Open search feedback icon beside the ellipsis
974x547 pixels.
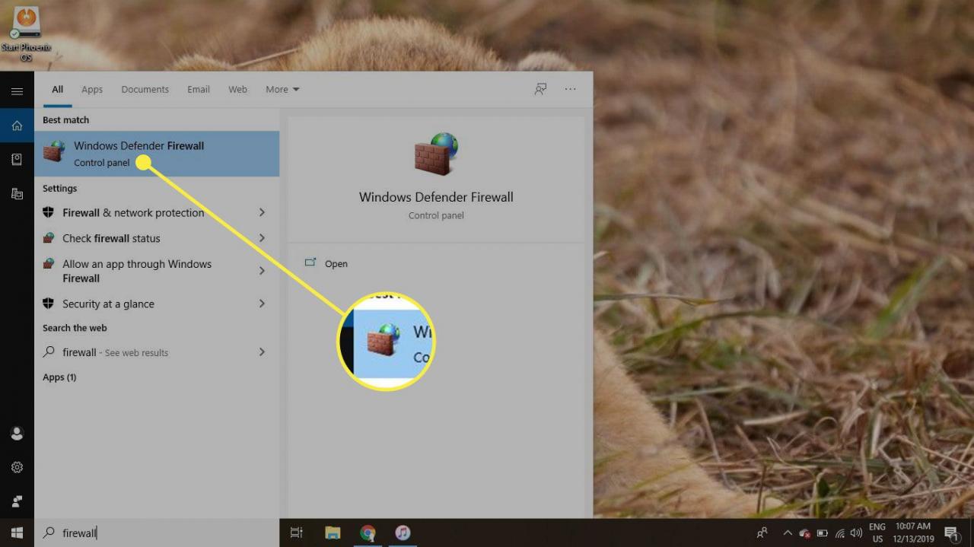point(540,89)
